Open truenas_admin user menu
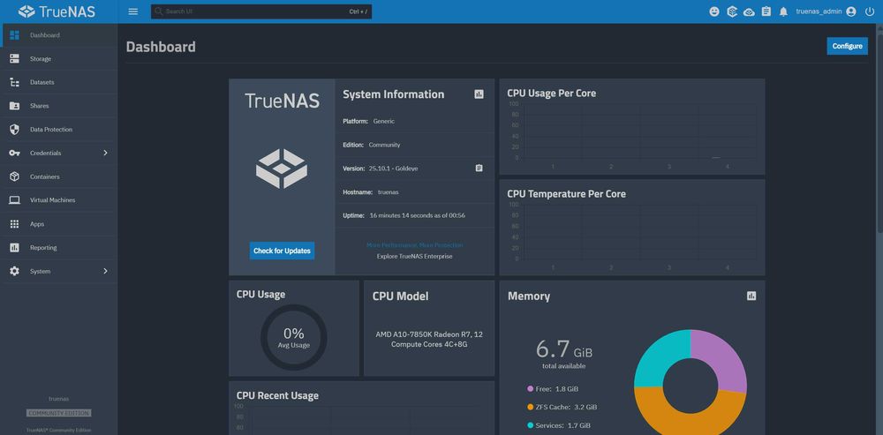883x435 pixels. (826, 11)
